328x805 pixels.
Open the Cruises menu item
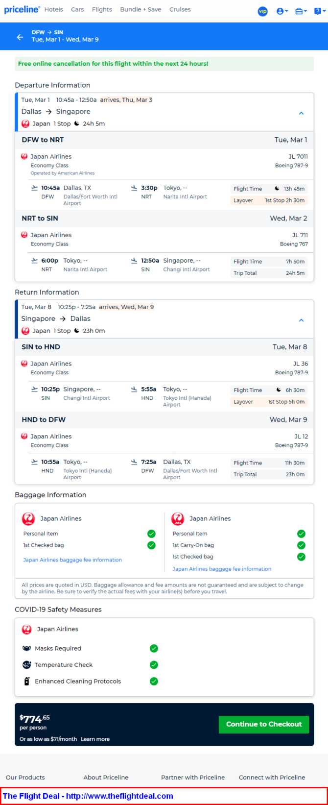180,9
